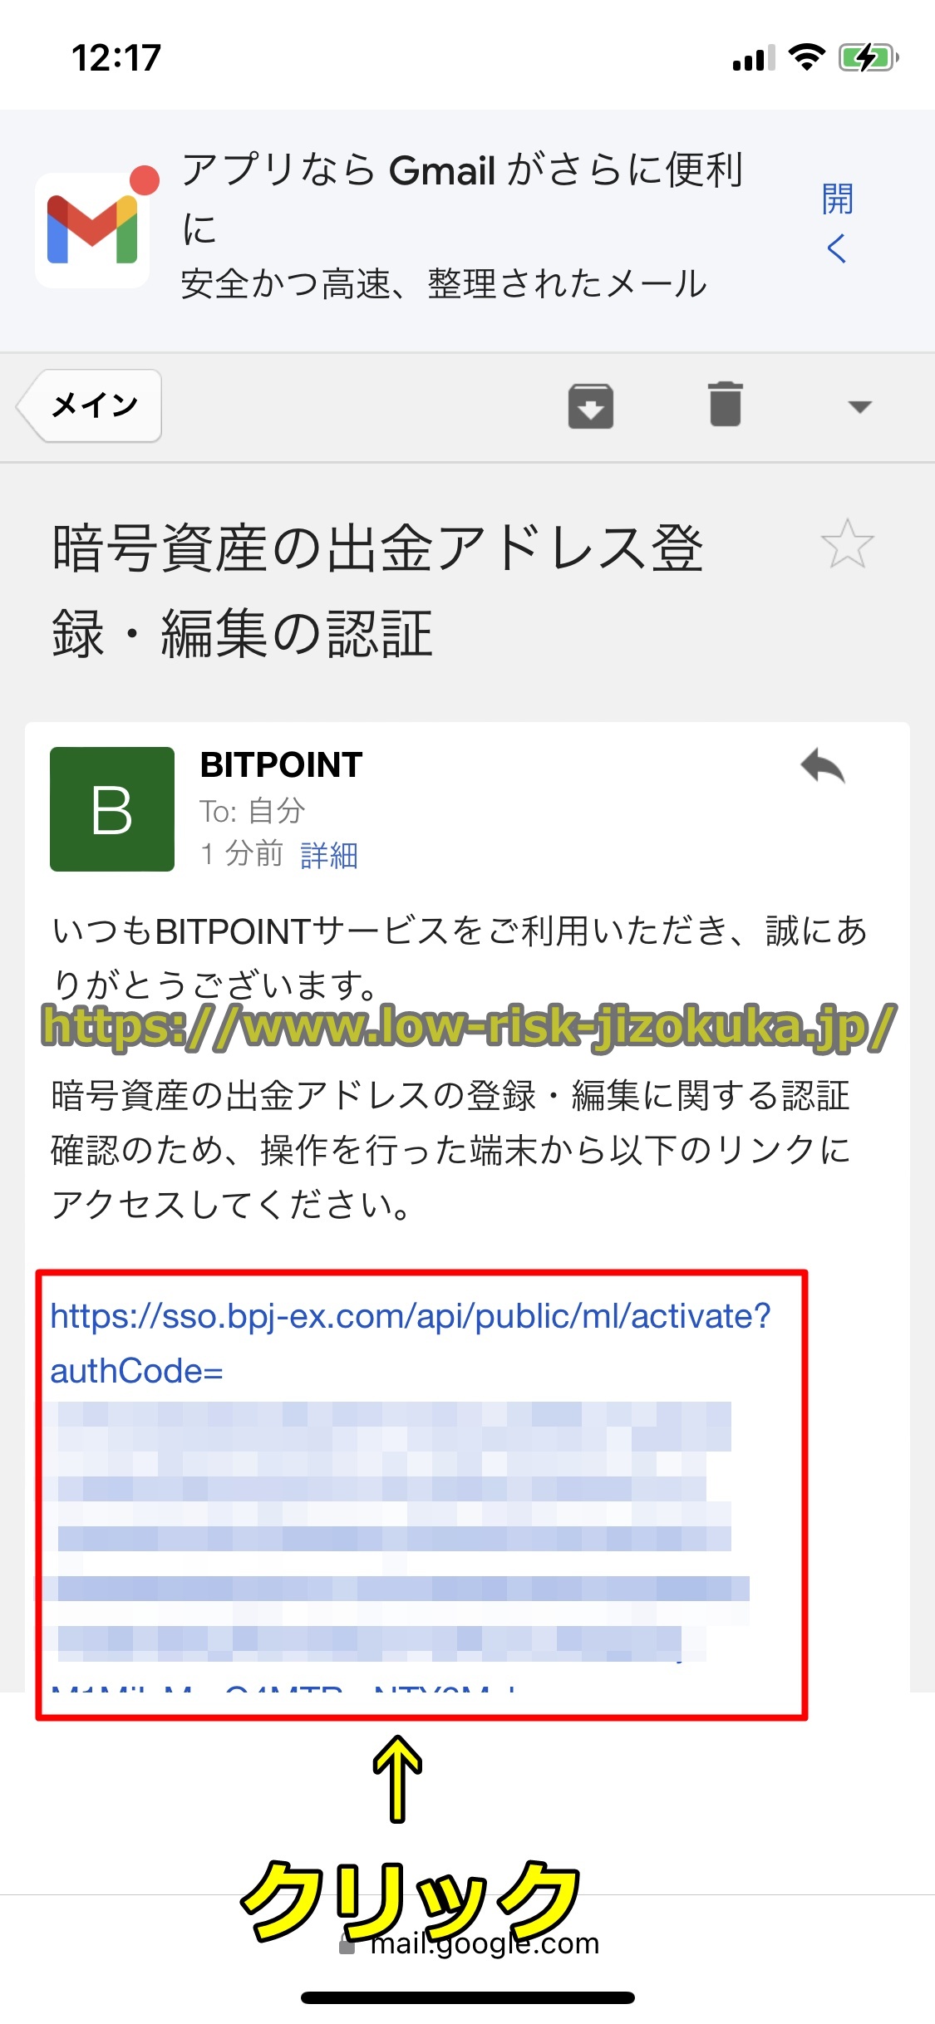Image resolution: width=935 pixels, height=2024 pixels.
Task: Tap the blurred authCode portion of link
Action: (395, 1529)
